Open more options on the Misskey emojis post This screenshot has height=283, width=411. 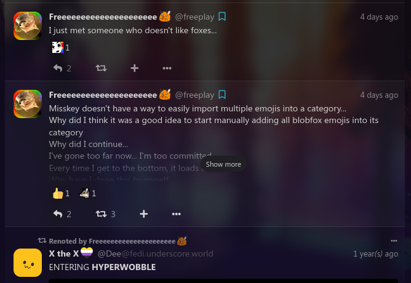coord(176,214)
